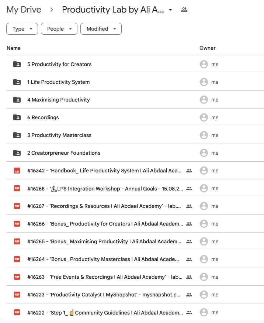Click the folder icon beside 6 Recordings
Image resolution: width=264 pixels, height=323 pixels.
coord(17,117)
